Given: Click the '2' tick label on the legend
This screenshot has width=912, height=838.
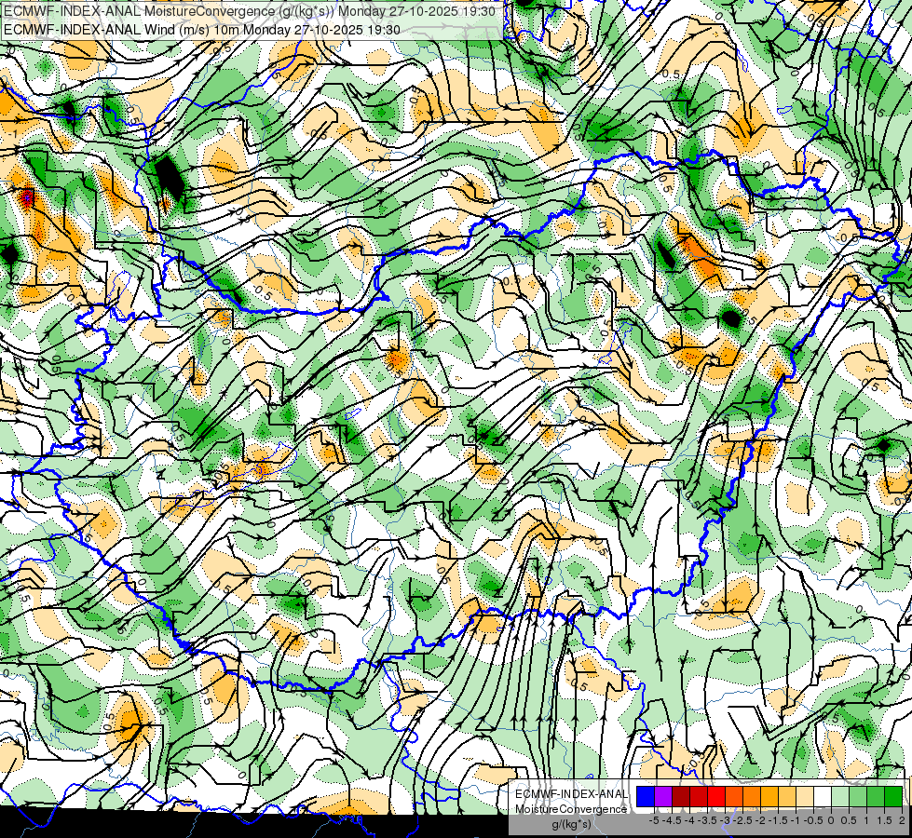Looking at the screenshot, I should (902, 820).
